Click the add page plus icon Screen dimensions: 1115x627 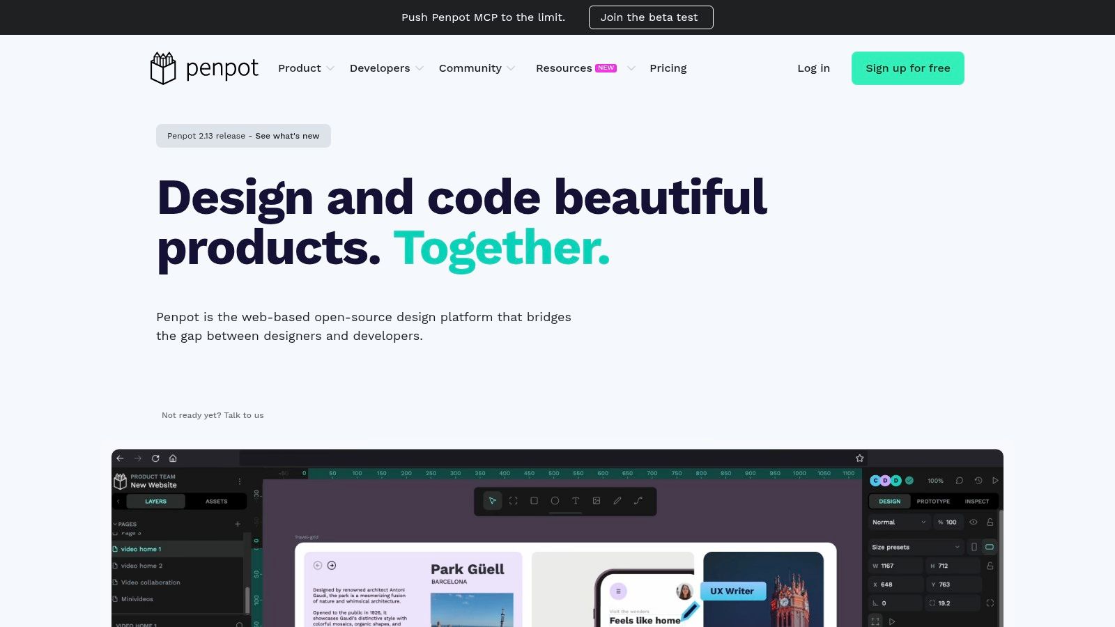click(x=238, y=524)
